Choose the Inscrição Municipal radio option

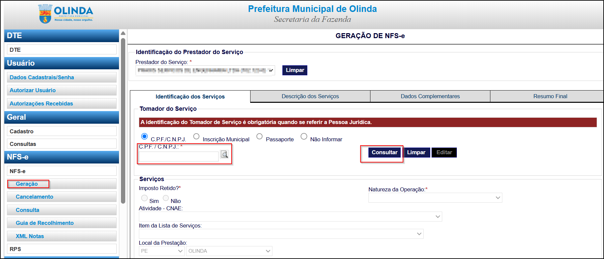click(x=196, y=137)
